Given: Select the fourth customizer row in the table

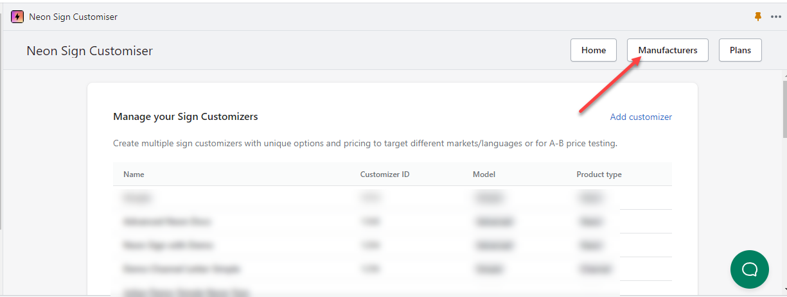Looking at the screenshot, I should coord(392,268).
